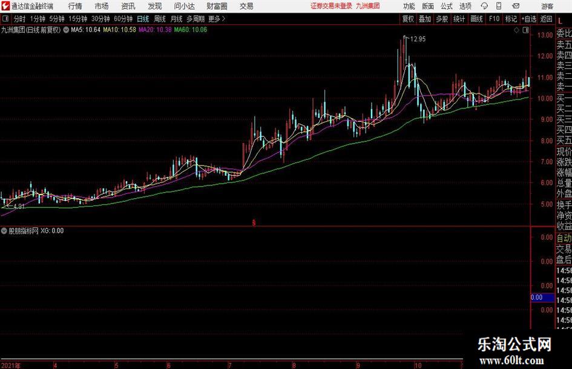
Task: Toggle the left sidebar panel icon
Action: (5, 19)
